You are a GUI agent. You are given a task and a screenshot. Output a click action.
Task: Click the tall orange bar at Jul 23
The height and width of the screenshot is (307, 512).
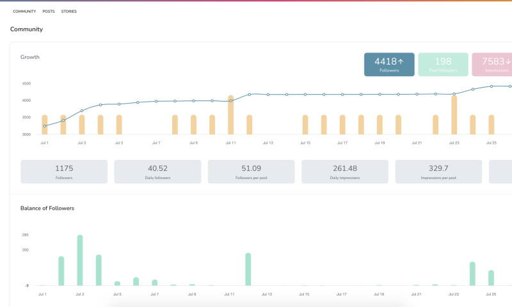pos(454,116)
